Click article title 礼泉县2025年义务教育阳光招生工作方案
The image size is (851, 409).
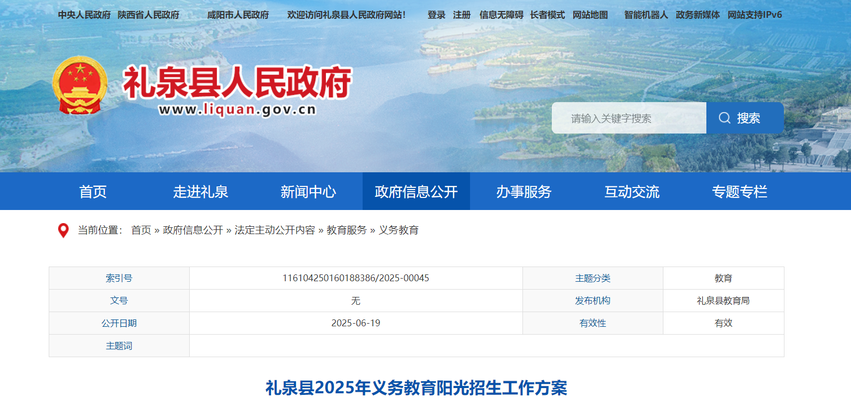pyautogui.click(x=416, y=388)
